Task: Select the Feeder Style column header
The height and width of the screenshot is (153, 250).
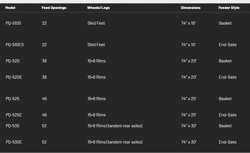Action: [229, 8]
